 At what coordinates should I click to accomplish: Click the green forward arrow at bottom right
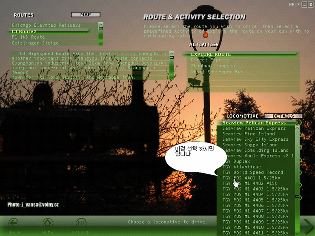tap(308, 226)
